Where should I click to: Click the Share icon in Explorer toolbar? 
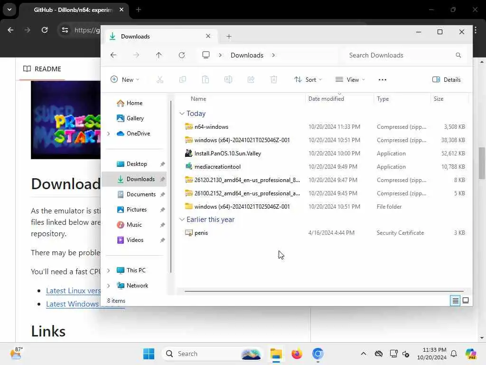(251, 80)
